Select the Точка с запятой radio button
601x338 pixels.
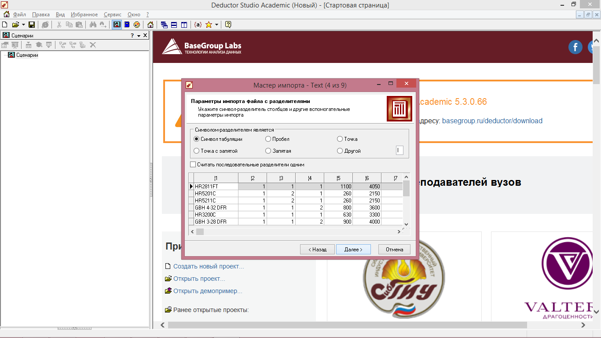click(197, 151)
